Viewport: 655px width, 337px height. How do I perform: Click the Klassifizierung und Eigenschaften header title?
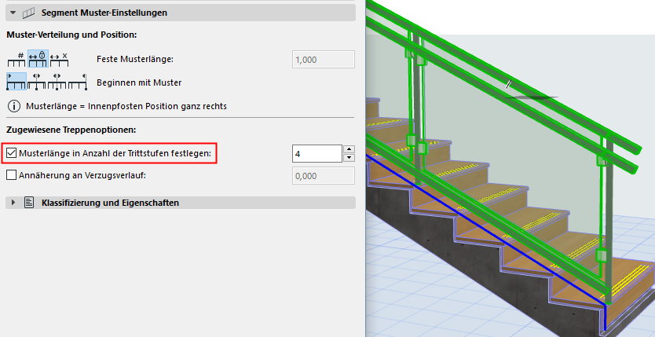pyautogui.click(x=110, y=203)
